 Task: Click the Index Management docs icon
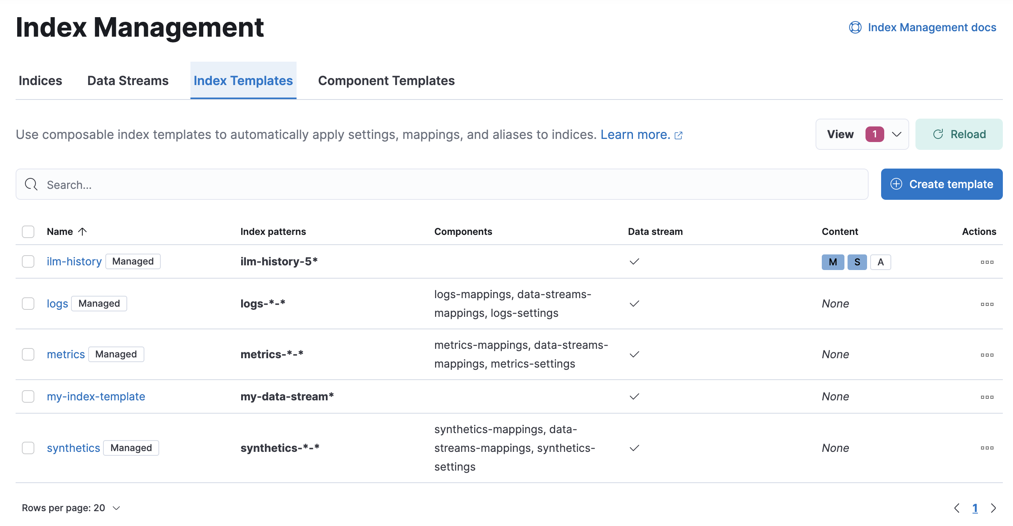click(855, 27)
